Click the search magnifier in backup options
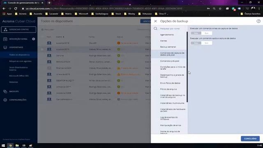Viewport: 263px width, 148px height. (x=155, y=28)
